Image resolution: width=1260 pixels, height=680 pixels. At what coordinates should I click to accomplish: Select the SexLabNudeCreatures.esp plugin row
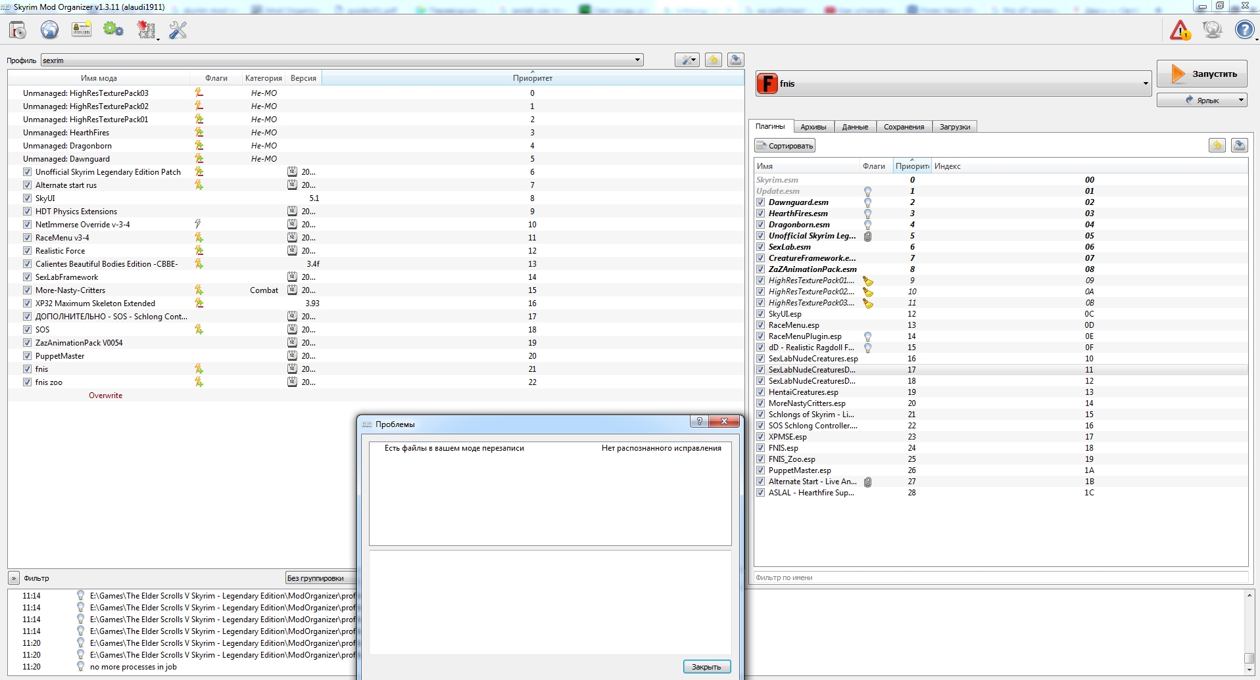pos(1001,359)
